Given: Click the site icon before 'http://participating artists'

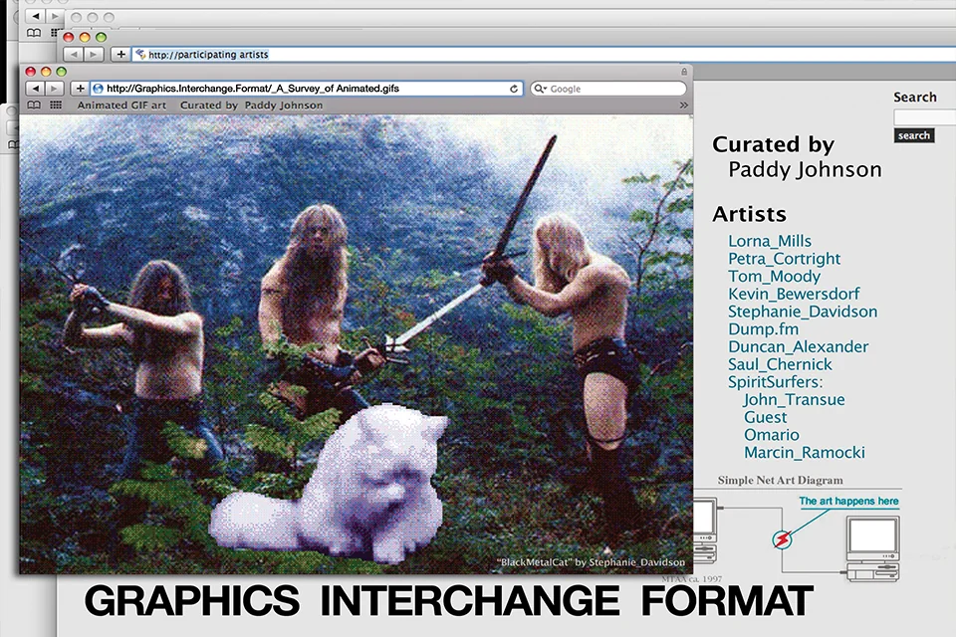Looking at the screenshot, I should click(x=140, y=55).
